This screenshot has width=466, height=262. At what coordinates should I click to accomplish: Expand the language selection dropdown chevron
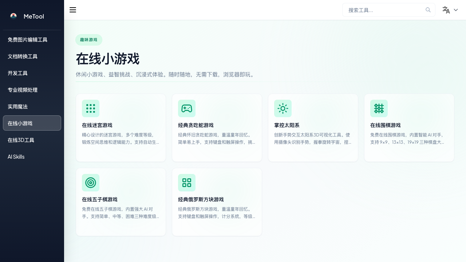(456, 10)
